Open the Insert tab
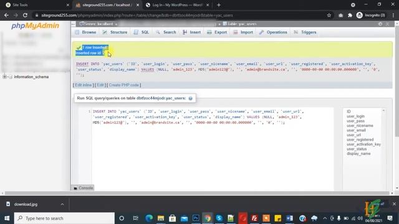 click(x=191, y=32)
